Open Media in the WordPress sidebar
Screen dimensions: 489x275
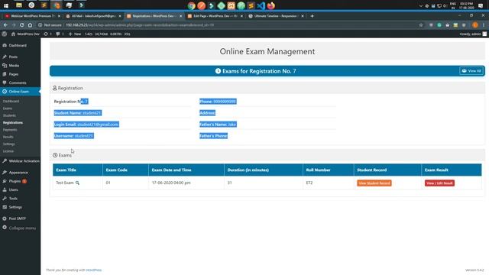click(x=14, y=66)
